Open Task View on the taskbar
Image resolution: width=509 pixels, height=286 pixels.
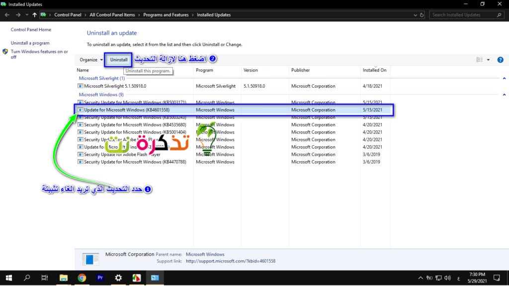click(x=45, y=278)
